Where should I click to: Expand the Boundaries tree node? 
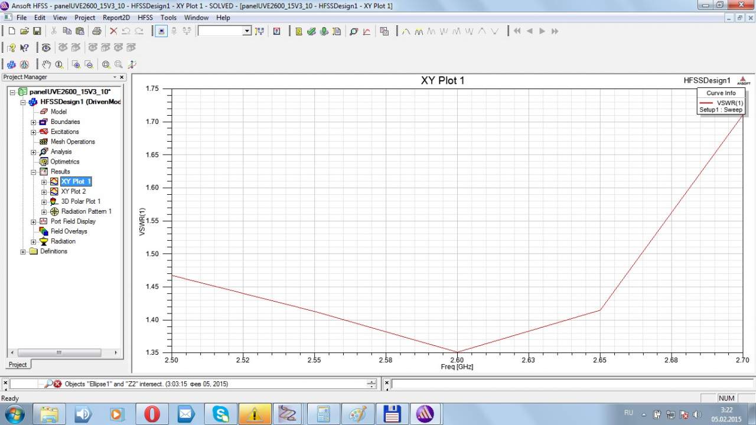tap(34, 122)
